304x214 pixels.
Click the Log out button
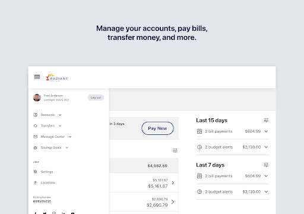point(96,97)
